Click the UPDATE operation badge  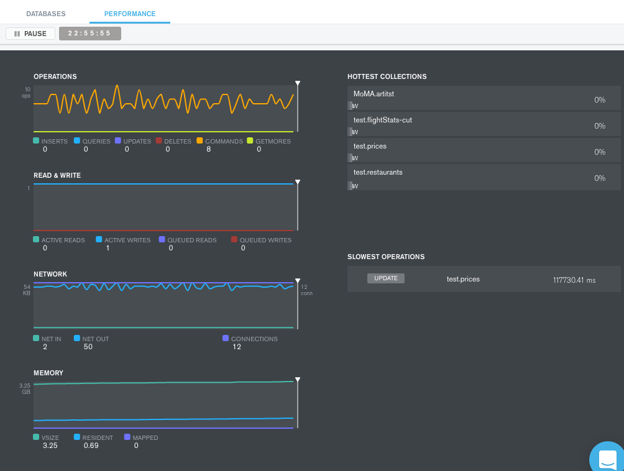pyautogui.click(x=386, y=278)
